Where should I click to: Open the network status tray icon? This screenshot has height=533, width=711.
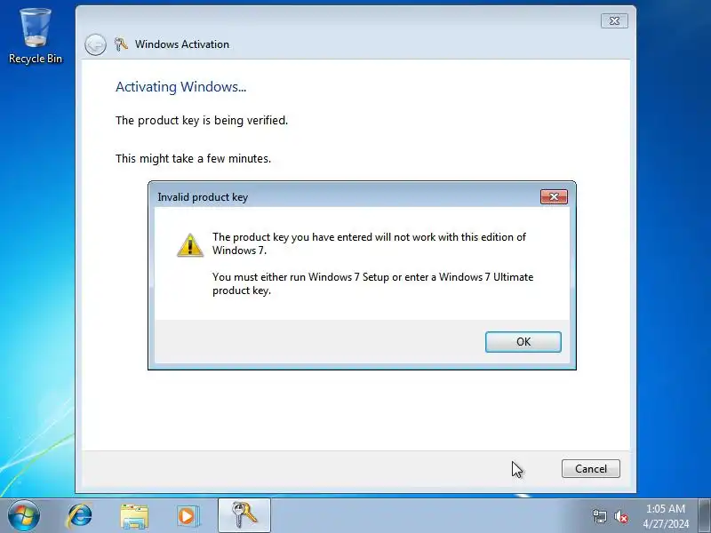[599, 516]
